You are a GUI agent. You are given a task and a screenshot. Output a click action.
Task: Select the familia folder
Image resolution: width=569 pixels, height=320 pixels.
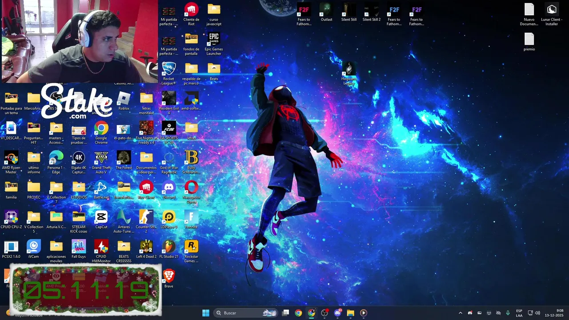click(11, 190)
